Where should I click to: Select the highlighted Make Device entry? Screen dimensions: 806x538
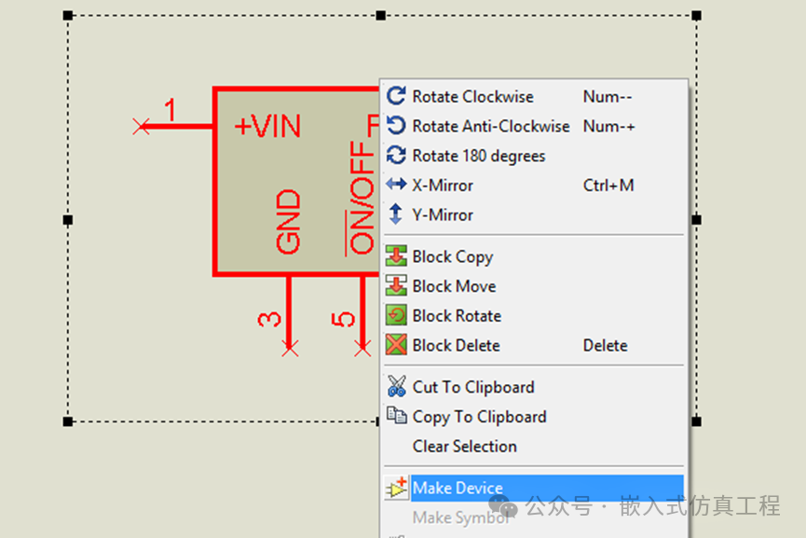click(x=458, y=488)
